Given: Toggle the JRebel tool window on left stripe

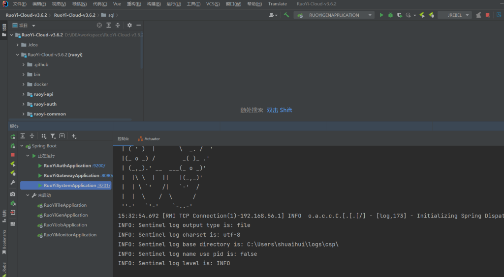Looking at the screenshot, I should [x=4, y=268].
